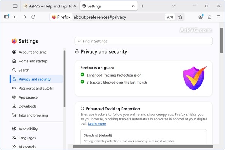Viewport: 225px width, 150px height.
Task: Click the Firefox logo beside Settings title
Action: pyautogui.click(x=14, y=41)
